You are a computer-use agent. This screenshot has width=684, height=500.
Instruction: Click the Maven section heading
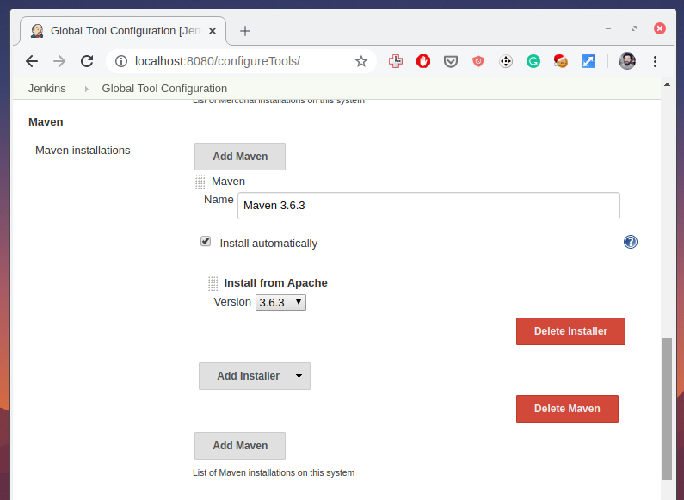[46, 121]
